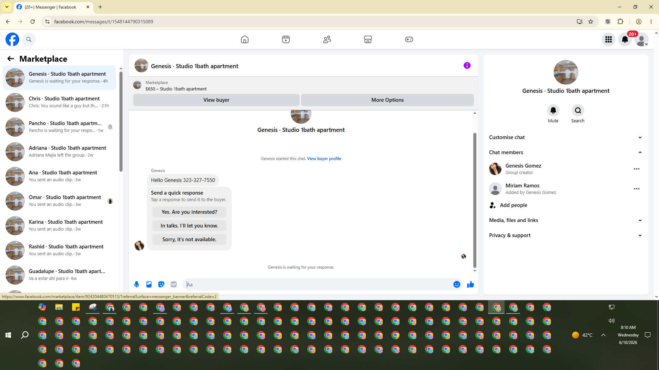Go back from the Marketplace chat list

[11, 59]
